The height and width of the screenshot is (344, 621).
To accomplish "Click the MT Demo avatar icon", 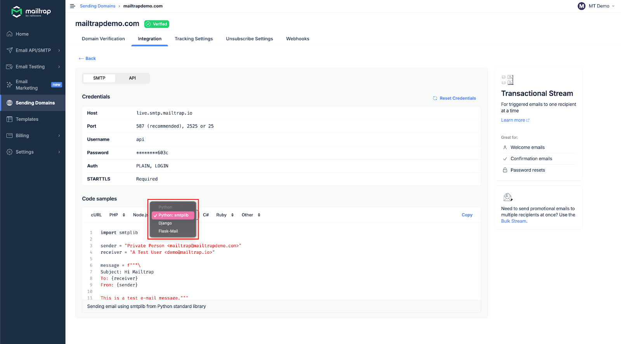I will point(581,6).
